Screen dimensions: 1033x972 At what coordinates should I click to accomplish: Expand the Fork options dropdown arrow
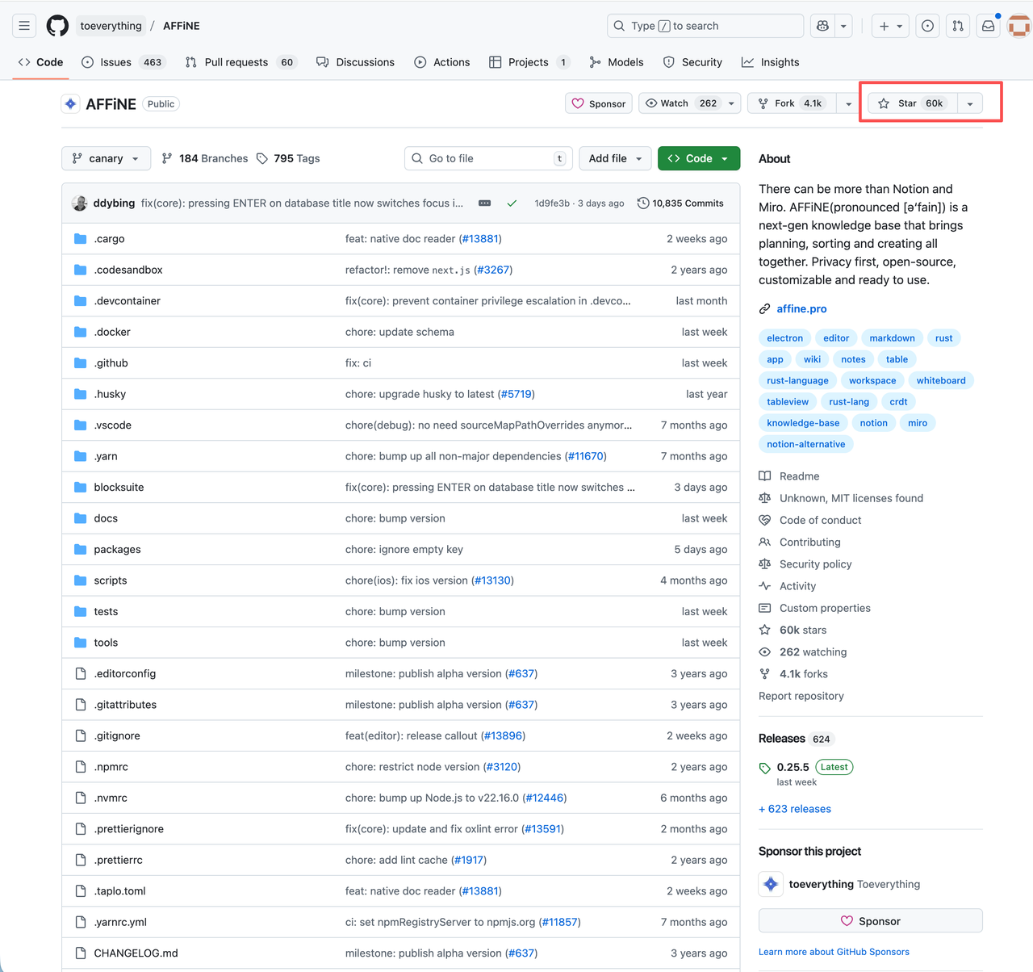[848, 103]
